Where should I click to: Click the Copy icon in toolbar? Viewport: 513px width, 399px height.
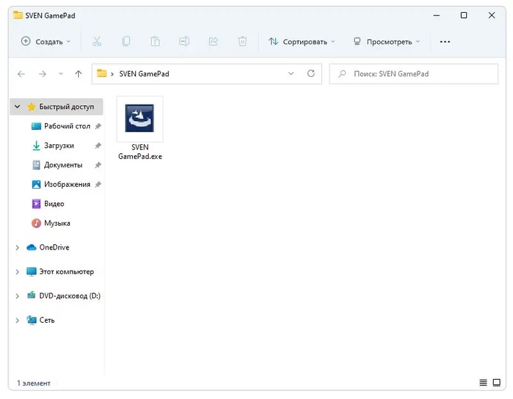126,42
